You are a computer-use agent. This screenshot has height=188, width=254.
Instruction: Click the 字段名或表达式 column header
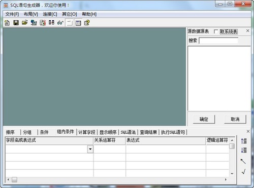pos(49,140)
